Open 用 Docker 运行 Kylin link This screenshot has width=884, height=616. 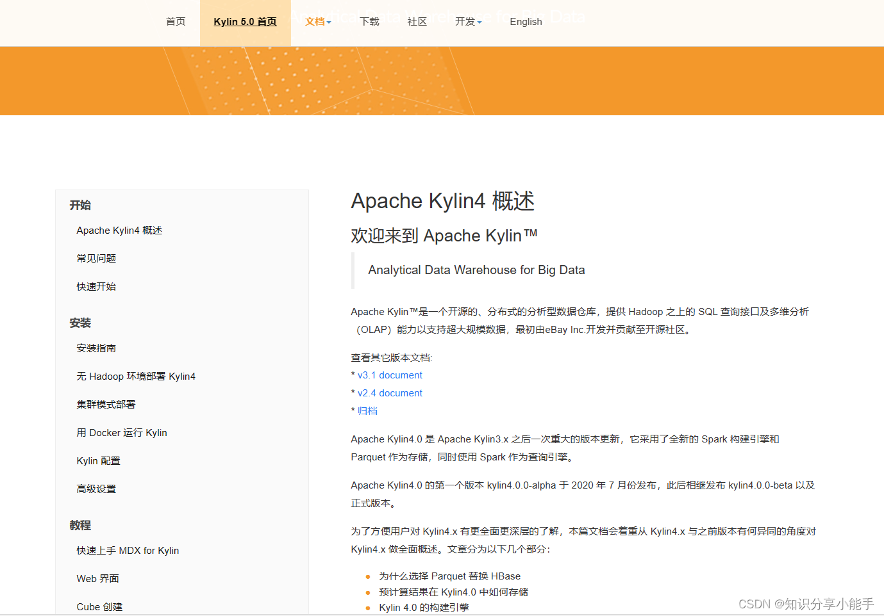[x=122, y=433]
